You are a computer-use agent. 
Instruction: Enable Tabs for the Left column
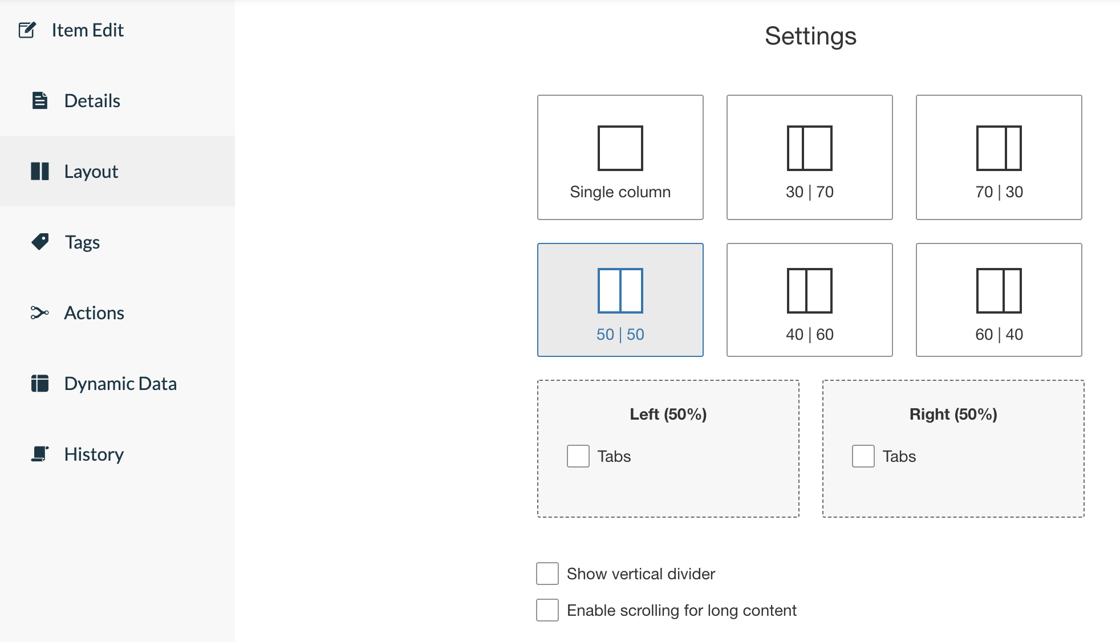click(577, 456)
